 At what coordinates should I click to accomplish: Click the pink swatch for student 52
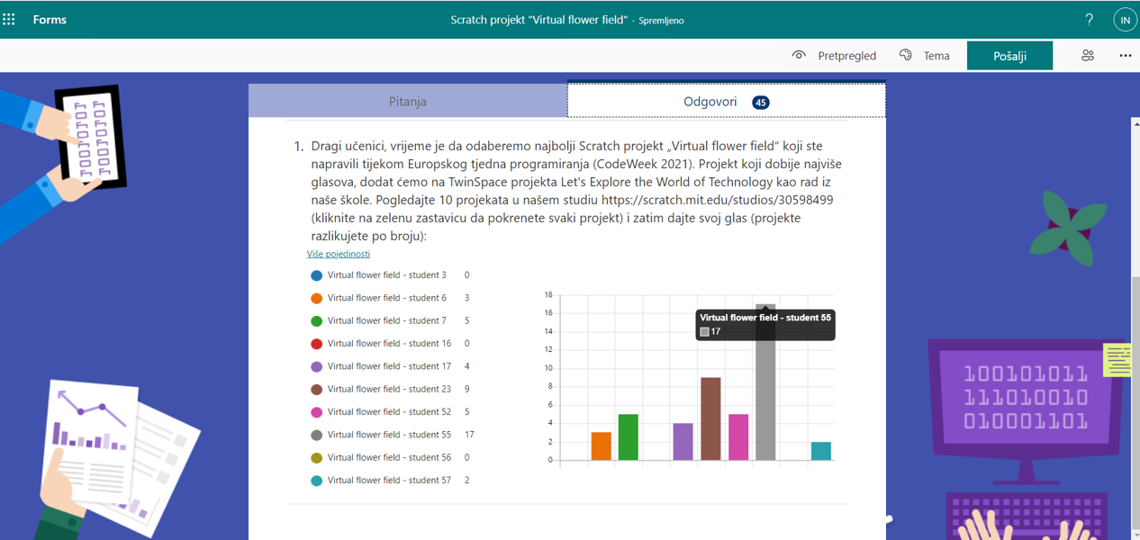(x=316, y=412)
